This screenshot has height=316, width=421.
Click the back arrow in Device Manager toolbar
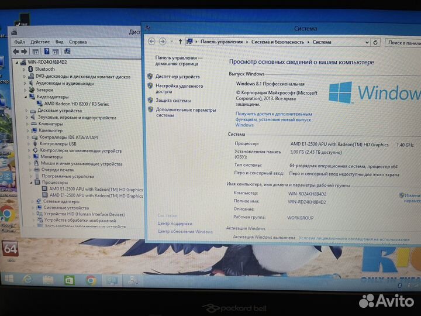click(x=16, y=51)
